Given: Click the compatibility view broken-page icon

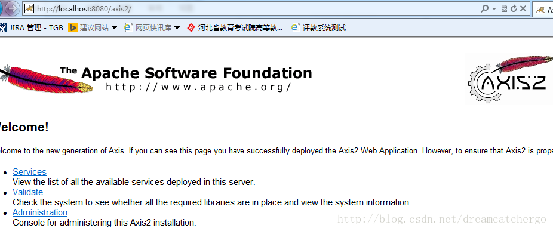Looking at the screenshot, I should [x=505, y=8].
